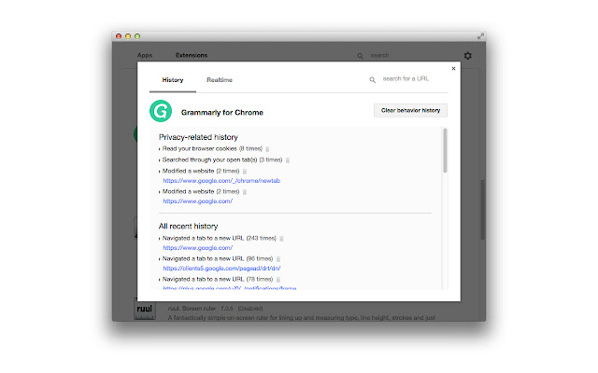Click the ruul extension icon
This screenshot has height=373, width=598.
pyautogui.click(x=145, y=310)
